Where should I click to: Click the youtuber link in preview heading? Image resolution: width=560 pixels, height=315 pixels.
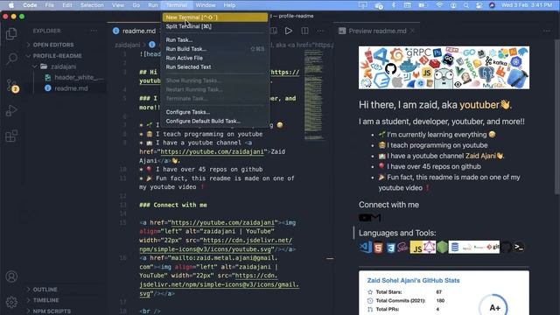(485, 105)
